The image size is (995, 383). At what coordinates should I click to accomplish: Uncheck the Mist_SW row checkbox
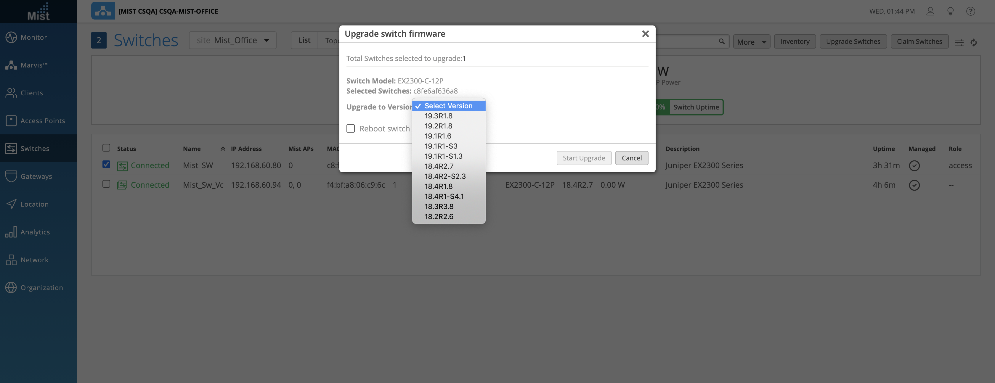(x=106, y=165)
